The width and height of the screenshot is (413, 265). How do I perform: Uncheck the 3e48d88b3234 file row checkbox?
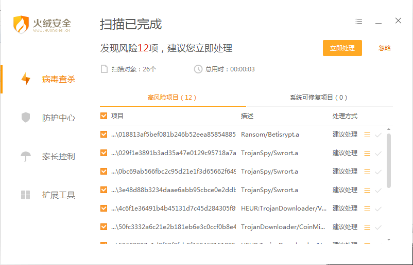[x=104, y=190]
